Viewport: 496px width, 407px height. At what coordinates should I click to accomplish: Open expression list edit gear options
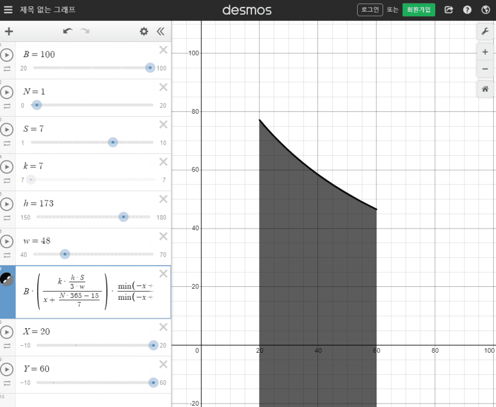(144, 31)
